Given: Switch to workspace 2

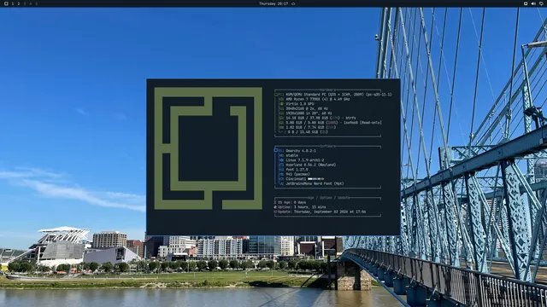Looking at the screenshot, I should (x=19, y=3).
